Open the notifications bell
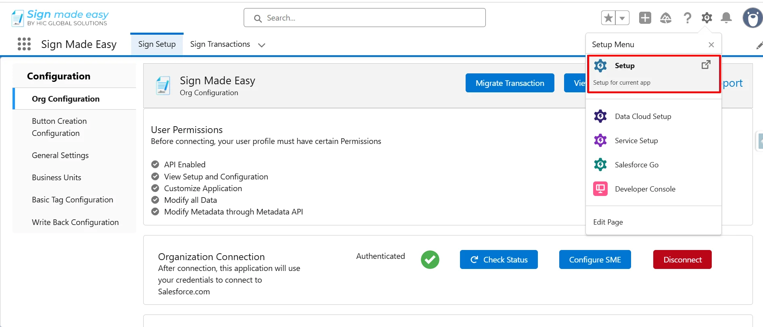The image size is (763, 327). coord(726,18)
